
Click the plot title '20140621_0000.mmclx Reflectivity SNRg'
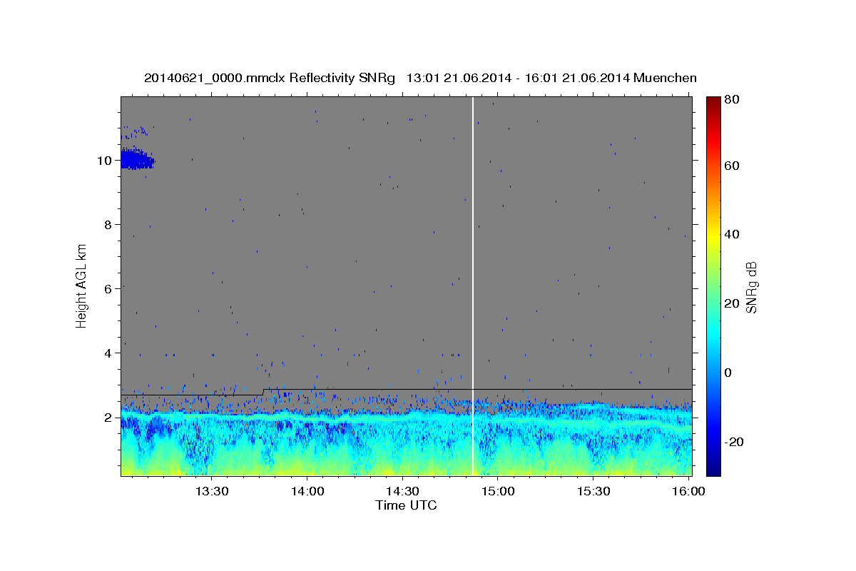(270, 78)
